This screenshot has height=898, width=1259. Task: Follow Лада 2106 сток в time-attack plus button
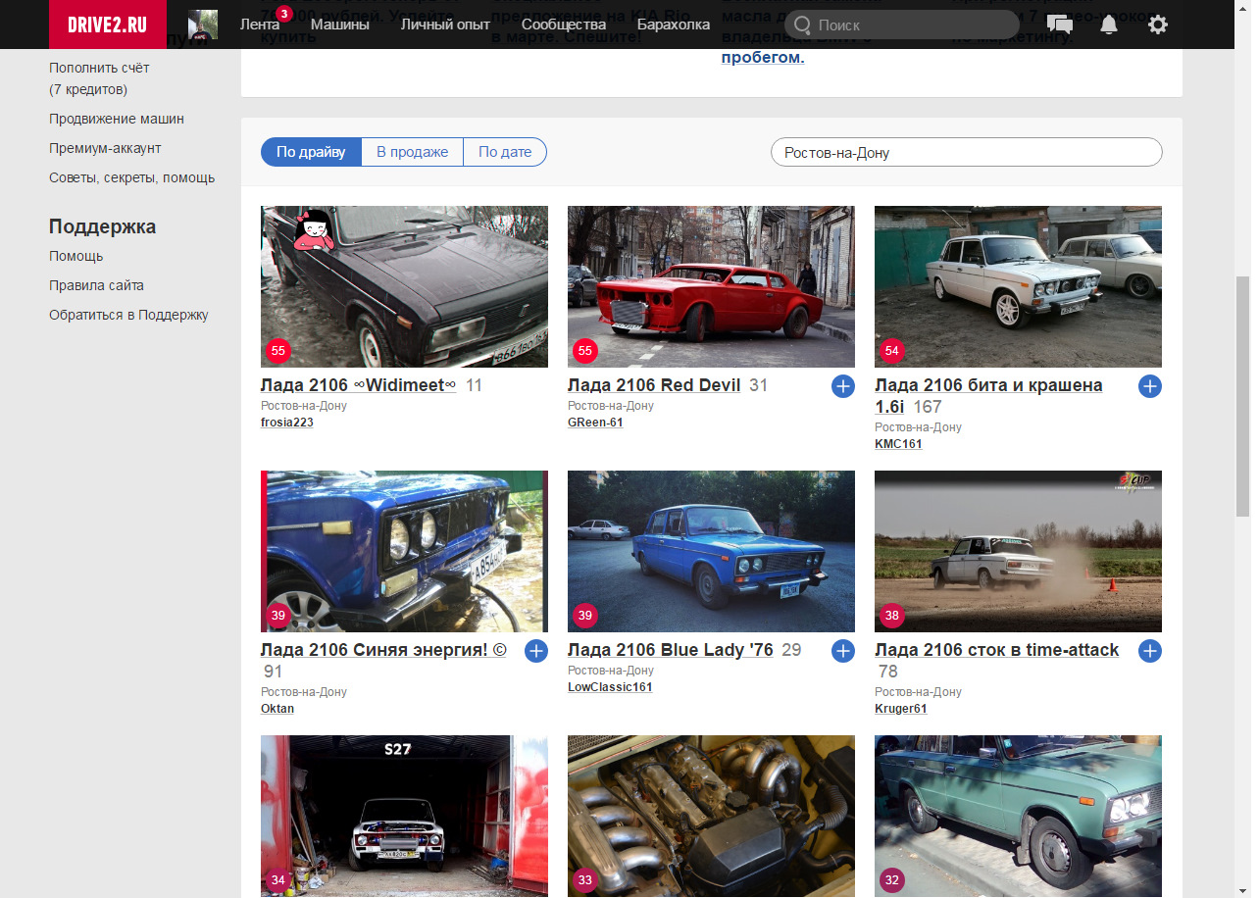(x=1150, y=651)
